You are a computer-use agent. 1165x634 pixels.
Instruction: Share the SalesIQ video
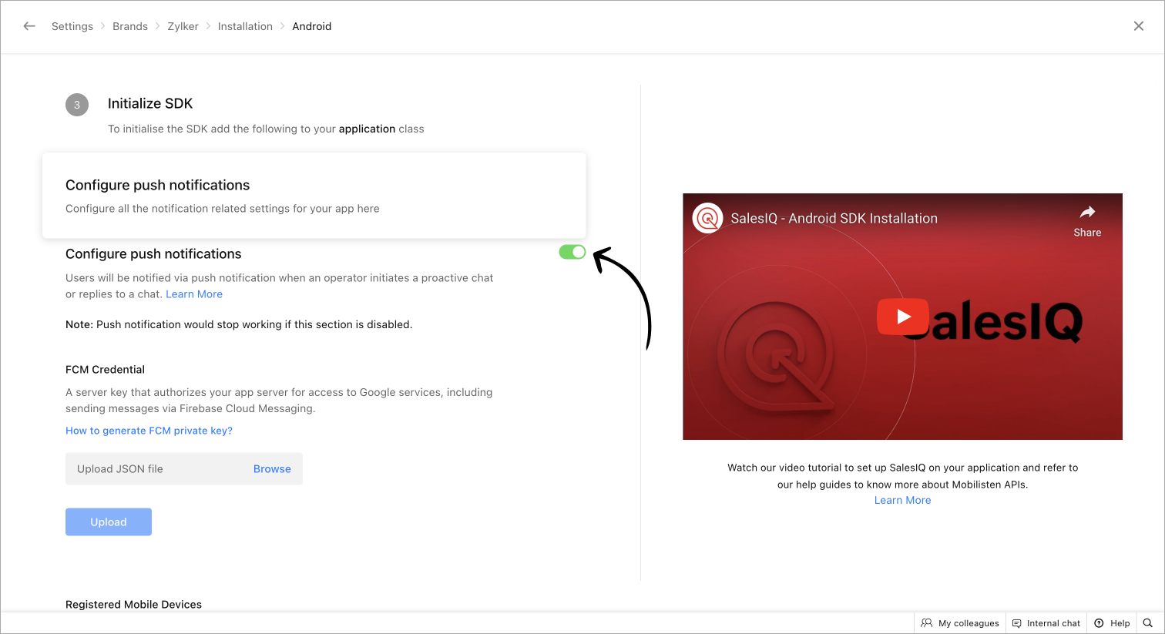[x=1087, y=221]
